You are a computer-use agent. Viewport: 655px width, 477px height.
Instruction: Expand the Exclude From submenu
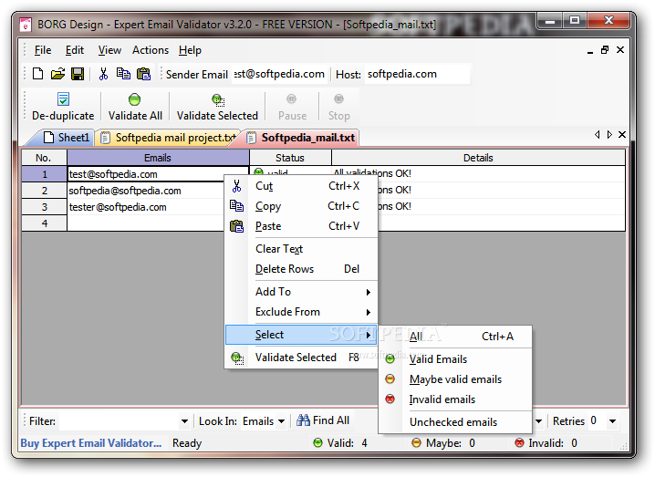coord(301,312)
